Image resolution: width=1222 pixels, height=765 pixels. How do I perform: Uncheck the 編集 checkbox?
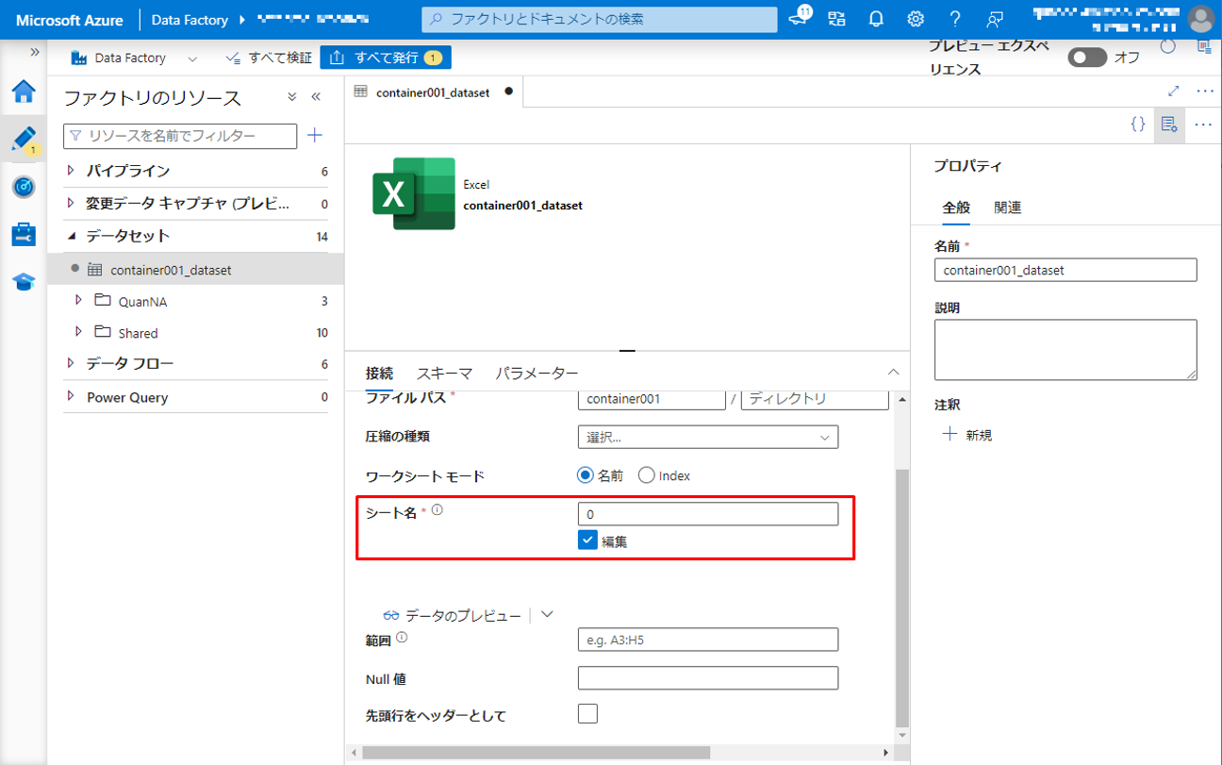(588, 540)
